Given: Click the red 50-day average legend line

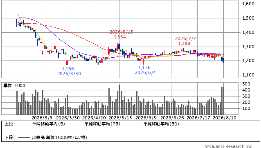Looking at the screenshot, I should coord(135,124).
